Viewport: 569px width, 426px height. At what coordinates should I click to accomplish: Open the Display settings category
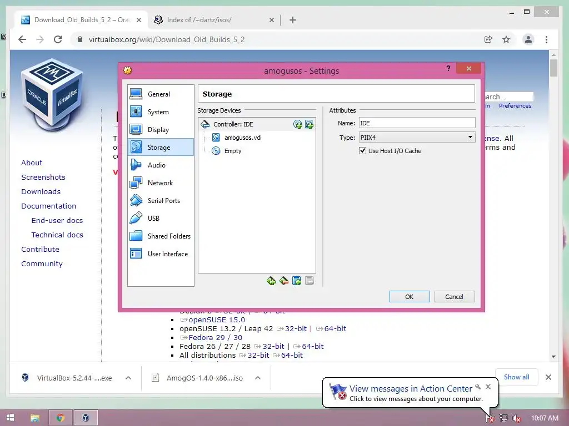click(x=161, y=130)
